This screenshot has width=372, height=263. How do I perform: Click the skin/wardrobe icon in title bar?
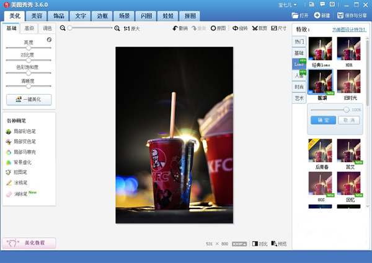[312, 4]
